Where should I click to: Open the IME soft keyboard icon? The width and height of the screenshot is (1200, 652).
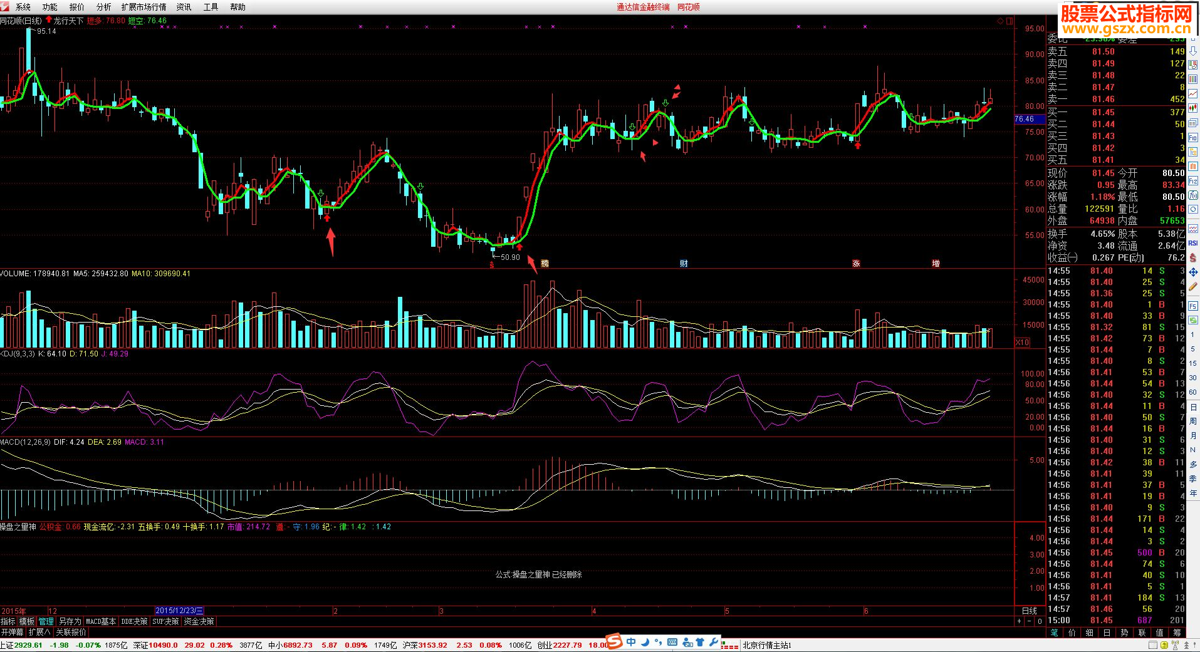coord(672,642)
